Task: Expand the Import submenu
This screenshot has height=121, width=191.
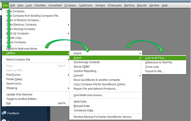Action: (x=106, y=53)
